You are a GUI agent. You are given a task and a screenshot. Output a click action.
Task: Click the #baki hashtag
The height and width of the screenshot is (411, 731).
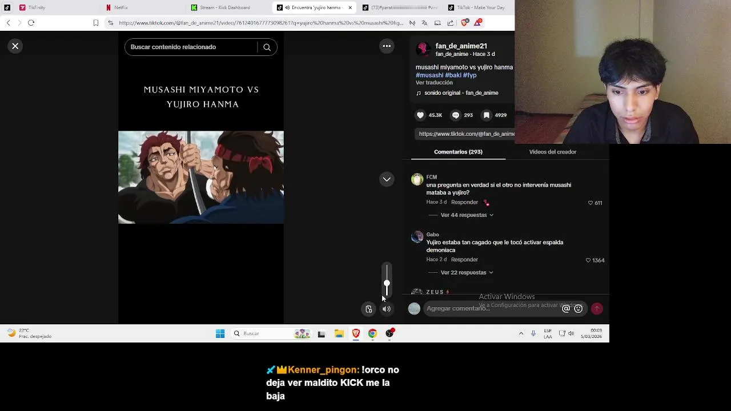453,75
